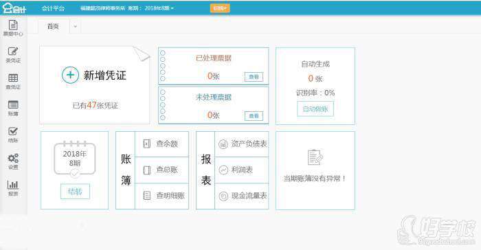The width and height of the screenshot is (481, 250).
Task: Click the ledger status clipboard icon
Action: pos(315,158)
